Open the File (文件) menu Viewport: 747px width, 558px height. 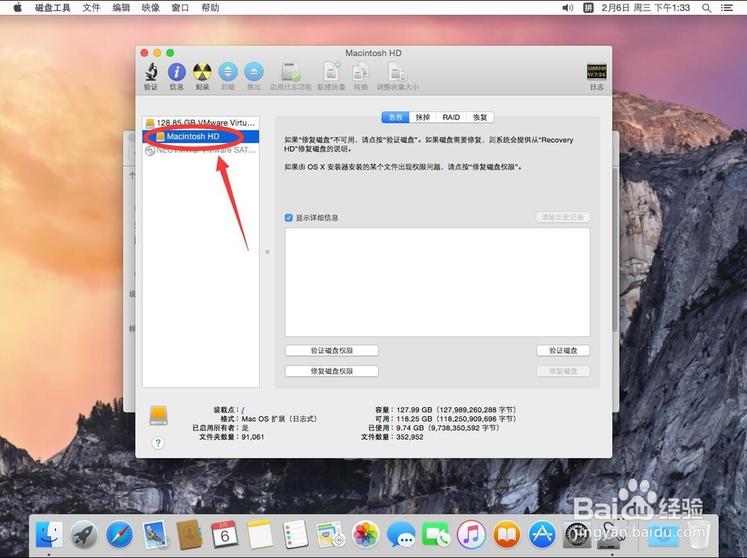tap(91, 7)
